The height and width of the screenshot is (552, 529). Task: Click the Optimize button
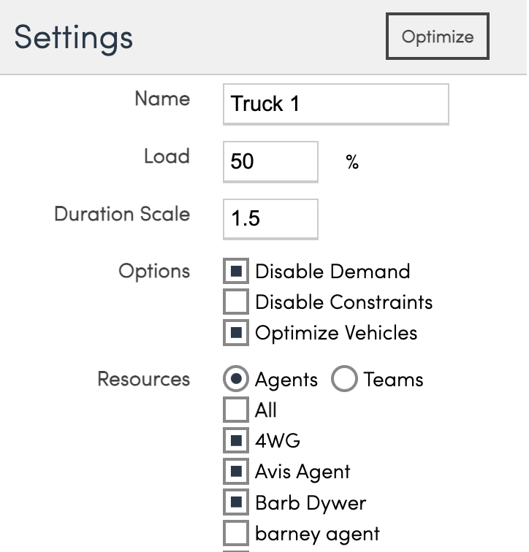point(437,37)
